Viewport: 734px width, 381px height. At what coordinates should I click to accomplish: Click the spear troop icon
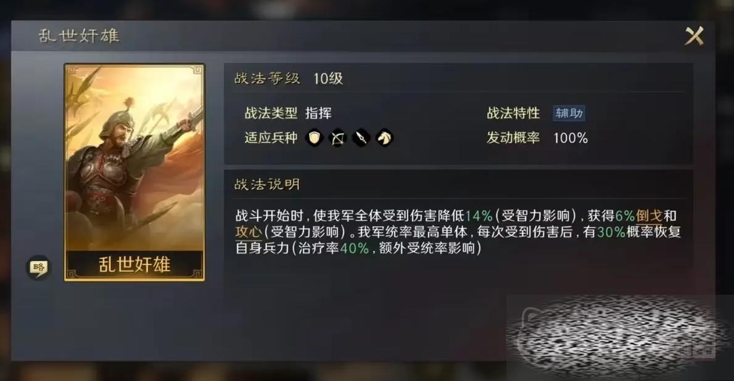coord(361,138)
